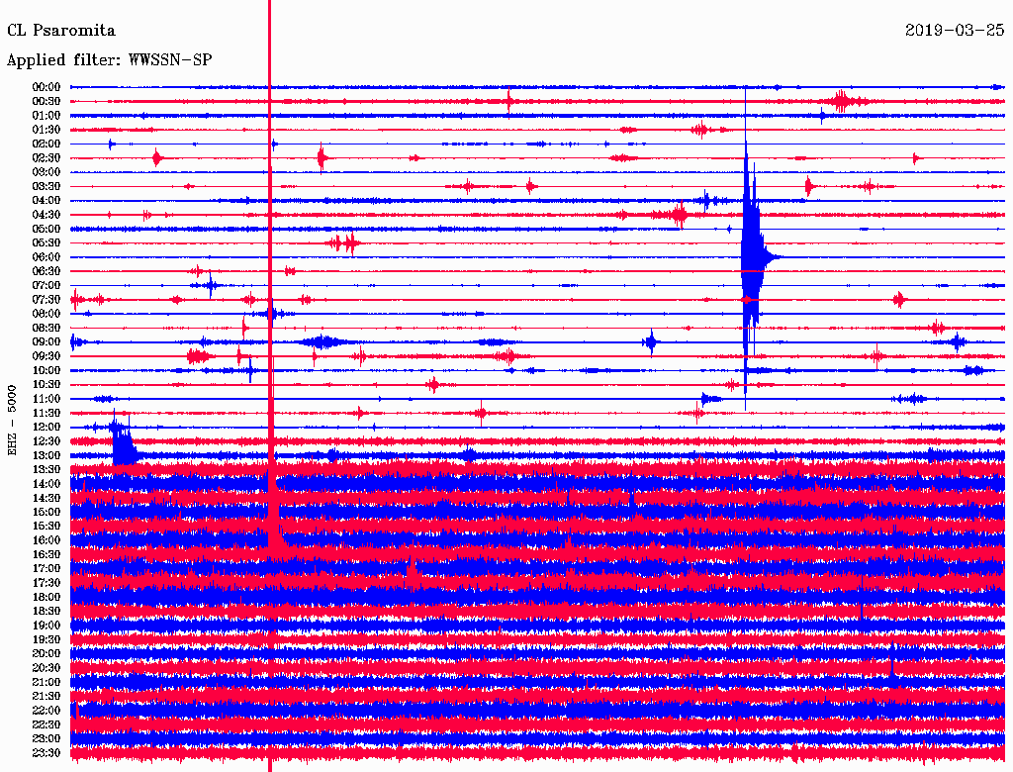Select the 13:30 time label
Screen dimensions: 1013x772
46,470
